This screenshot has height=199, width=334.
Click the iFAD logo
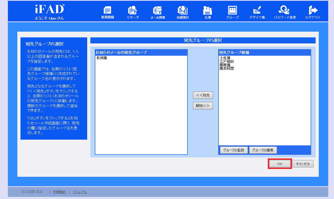point(49,9)
